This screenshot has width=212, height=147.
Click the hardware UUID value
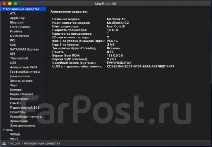pos(140,66)
